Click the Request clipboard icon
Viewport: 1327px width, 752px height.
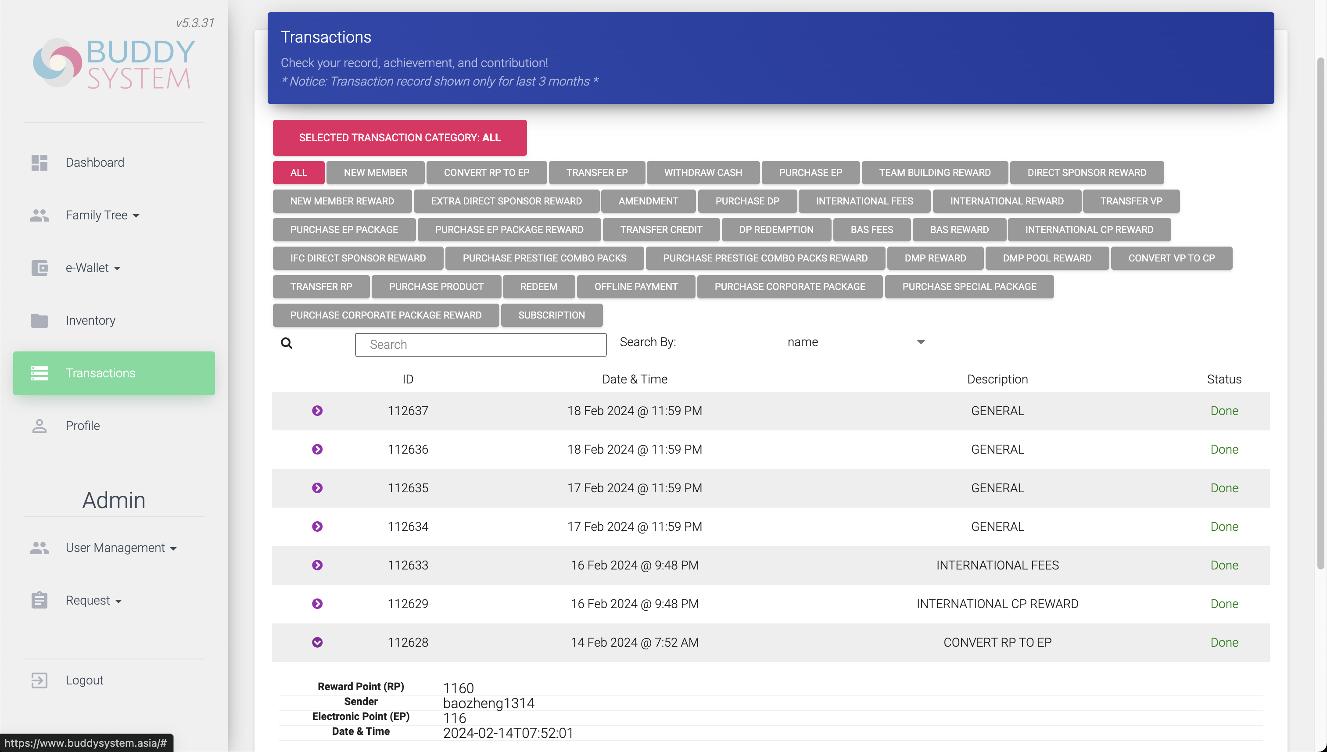(x=39, y=600)
